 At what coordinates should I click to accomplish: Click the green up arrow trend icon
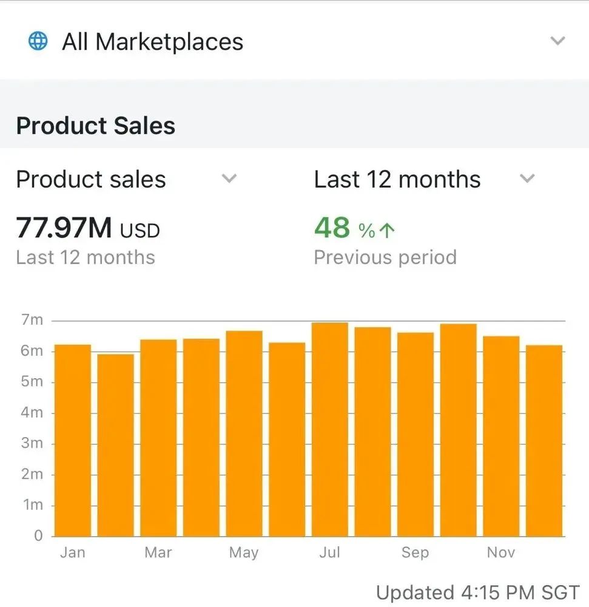(387, 230)
